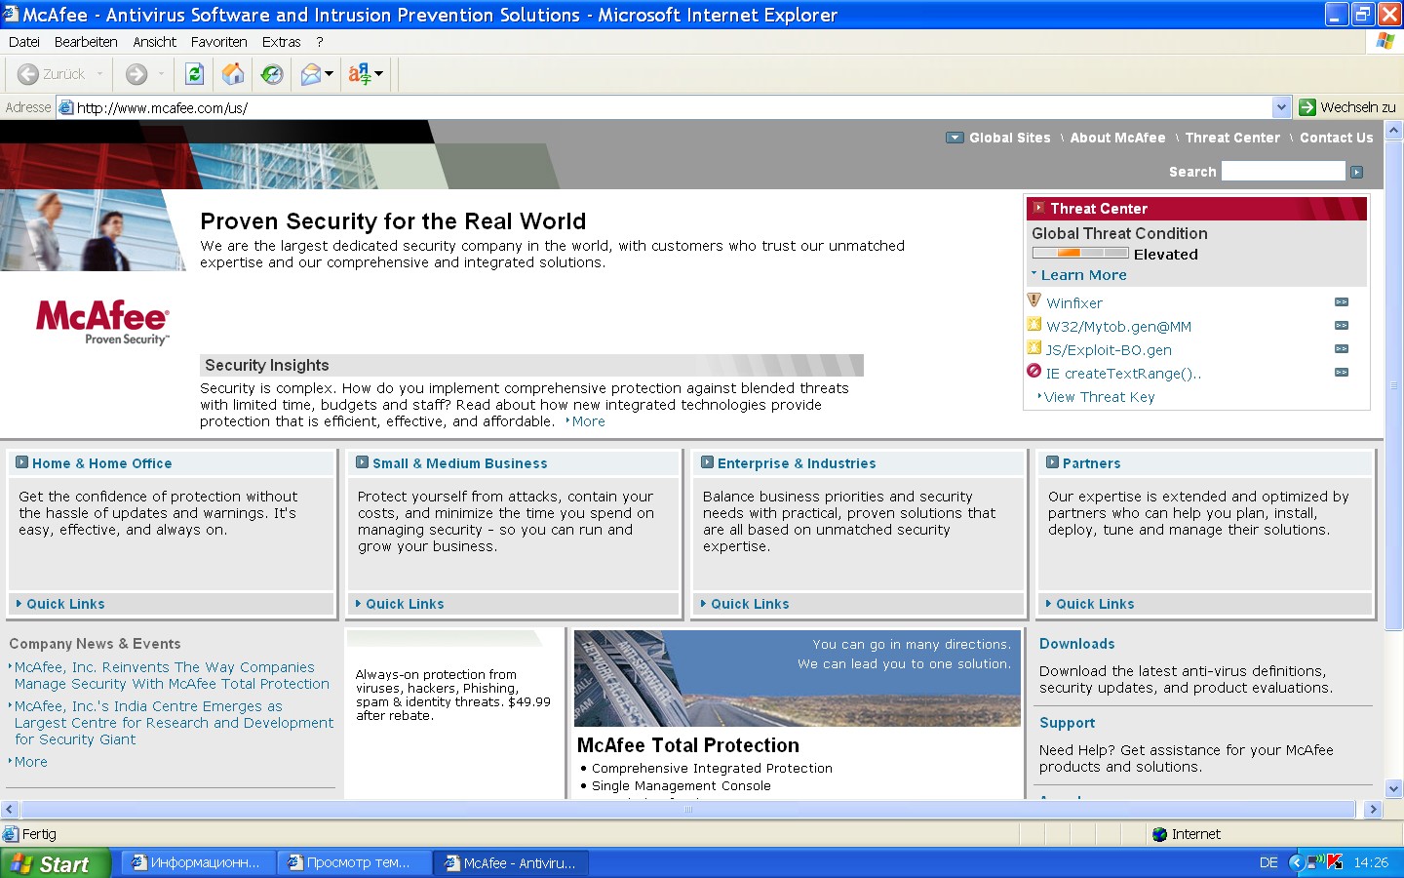Click the Partners heading icon
The image size is (1404, 878).
tap(1052, 462)
